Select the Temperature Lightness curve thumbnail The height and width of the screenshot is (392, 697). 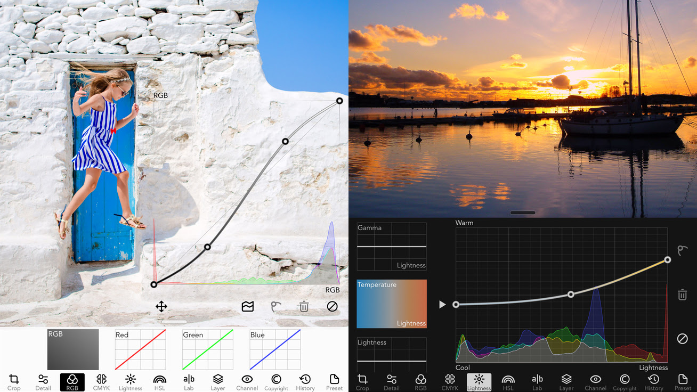point(392,304)
